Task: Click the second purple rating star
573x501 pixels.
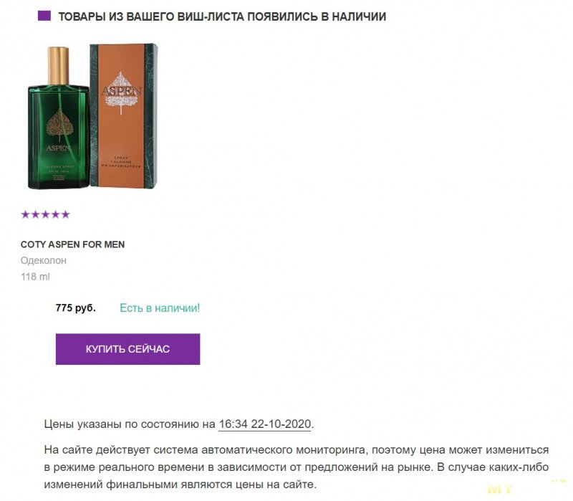Action: point(35,214)
